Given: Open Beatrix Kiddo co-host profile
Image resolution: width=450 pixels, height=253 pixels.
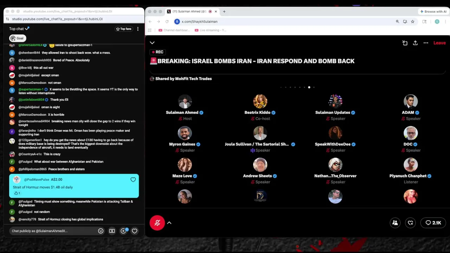Looking at the screenshot, I should click(x=260, y=102).
